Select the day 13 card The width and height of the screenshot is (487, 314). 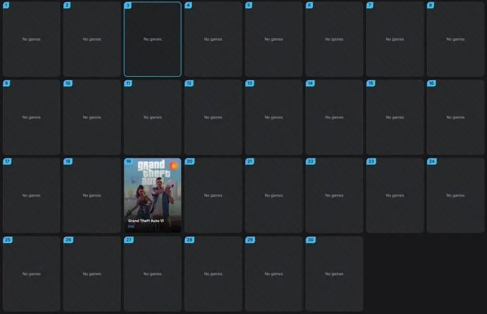(274, 117)
